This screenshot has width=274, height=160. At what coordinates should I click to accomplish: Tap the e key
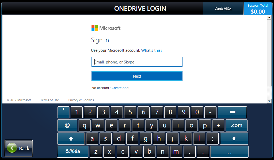pos(111,125)
